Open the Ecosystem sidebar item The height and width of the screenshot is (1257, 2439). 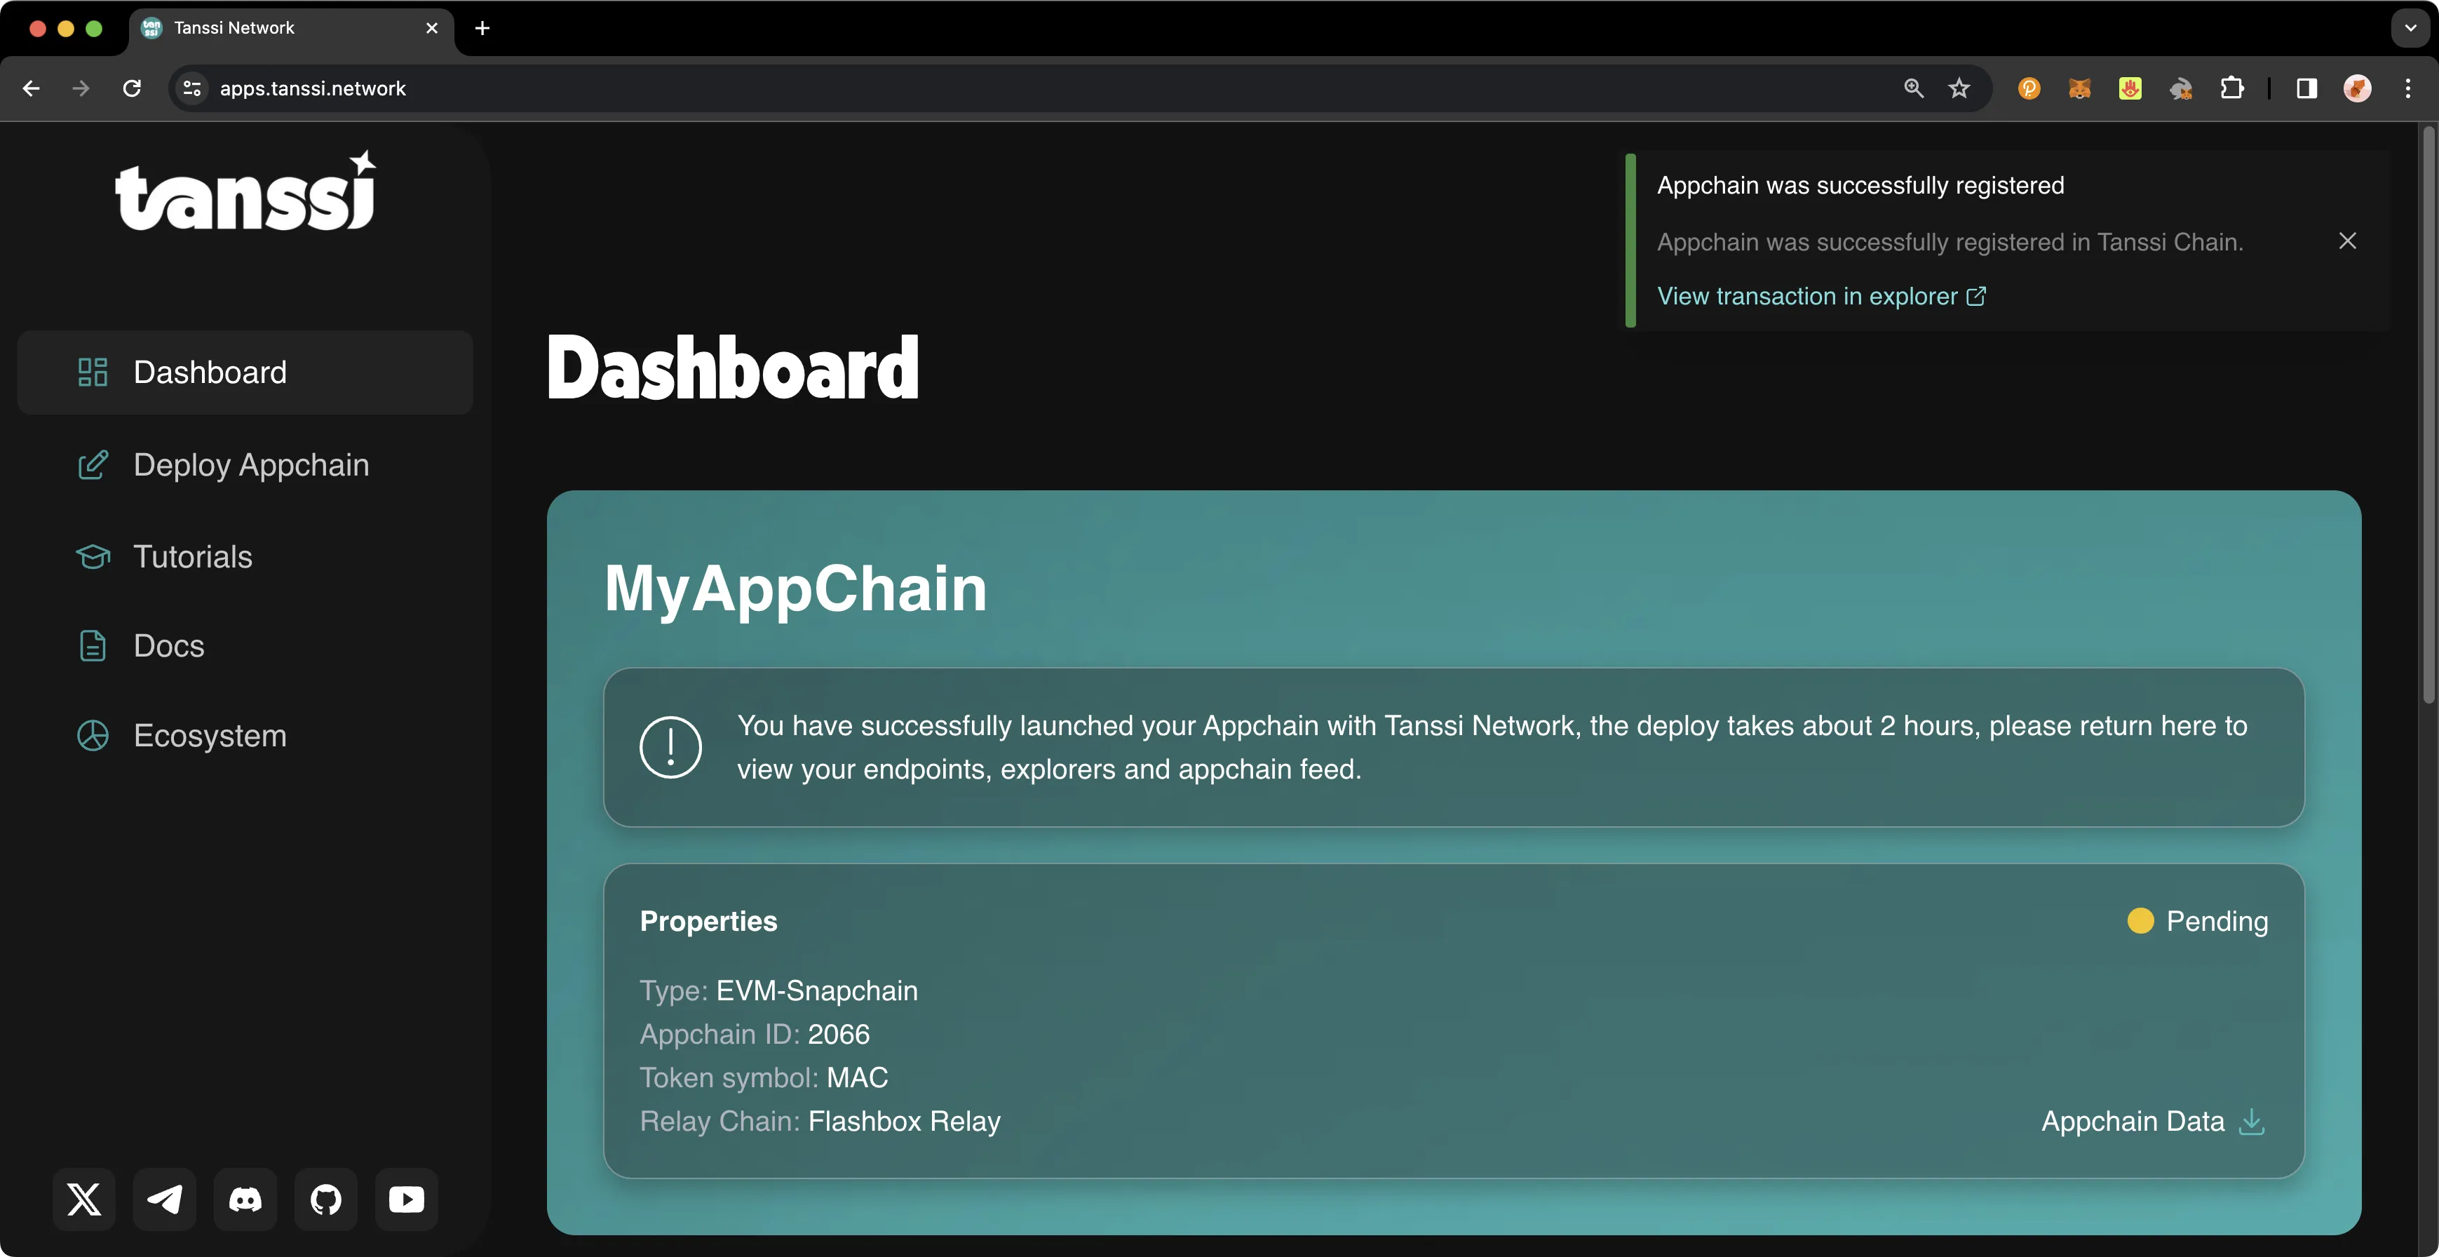pos(244,736)
